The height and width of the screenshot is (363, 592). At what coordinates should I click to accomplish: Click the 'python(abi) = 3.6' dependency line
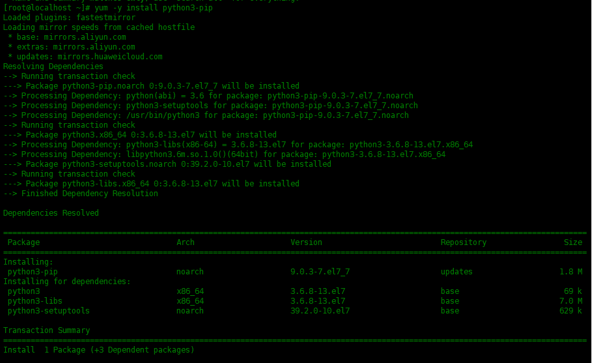click(x=208, y=96)
